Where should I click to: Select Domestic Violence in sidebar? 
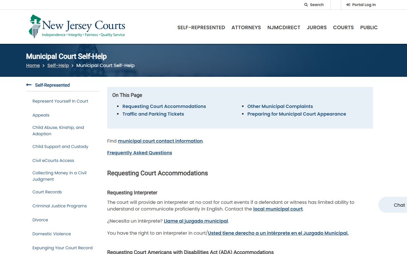point(52,234)
